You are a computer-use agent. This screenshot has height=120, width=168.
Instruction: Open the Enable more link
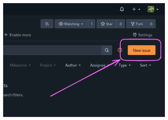(18, 35)
